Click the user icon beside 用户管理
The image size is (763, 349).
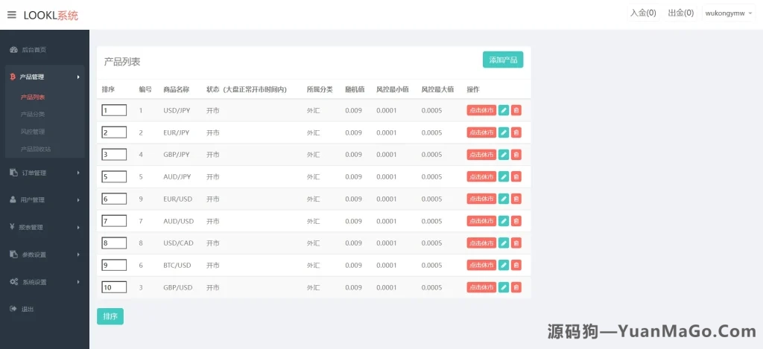[13, 199]
